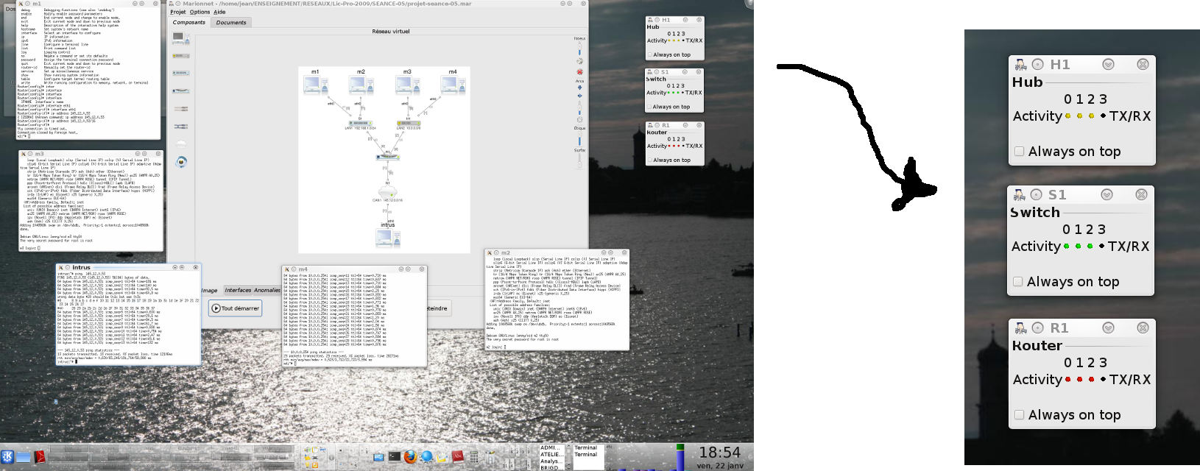The height and width of the screenshot is (471, 1200).
Task: Select the N1 cloud in the network diagram
Action: click(387, 191)
